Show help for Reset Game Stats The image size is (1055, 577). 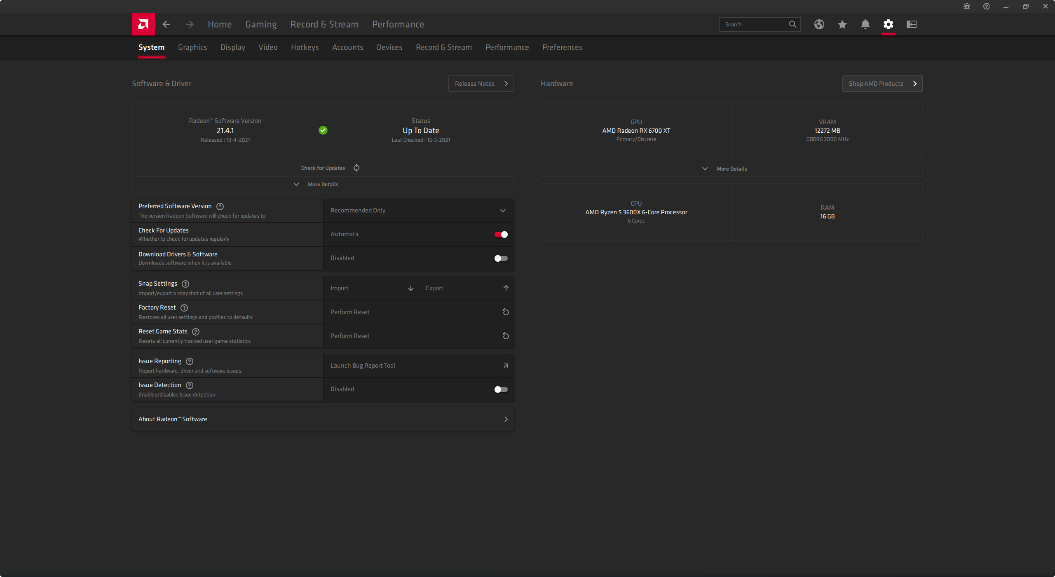click(196, 332)
